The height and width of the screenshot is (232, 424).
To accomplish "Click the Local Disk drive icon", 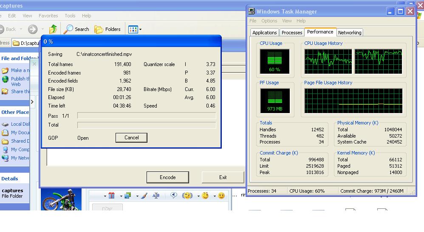I will coord(5,124).
